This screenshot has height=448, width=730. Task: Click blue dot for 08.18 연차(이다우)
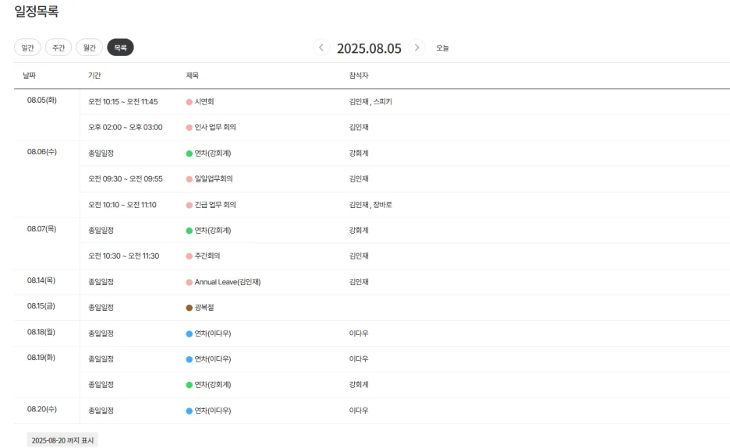pyautogui.click(x=189, y=333)
